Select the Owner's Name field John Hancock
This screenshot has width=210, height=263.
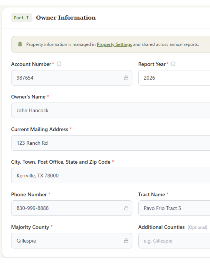[111, 110]
